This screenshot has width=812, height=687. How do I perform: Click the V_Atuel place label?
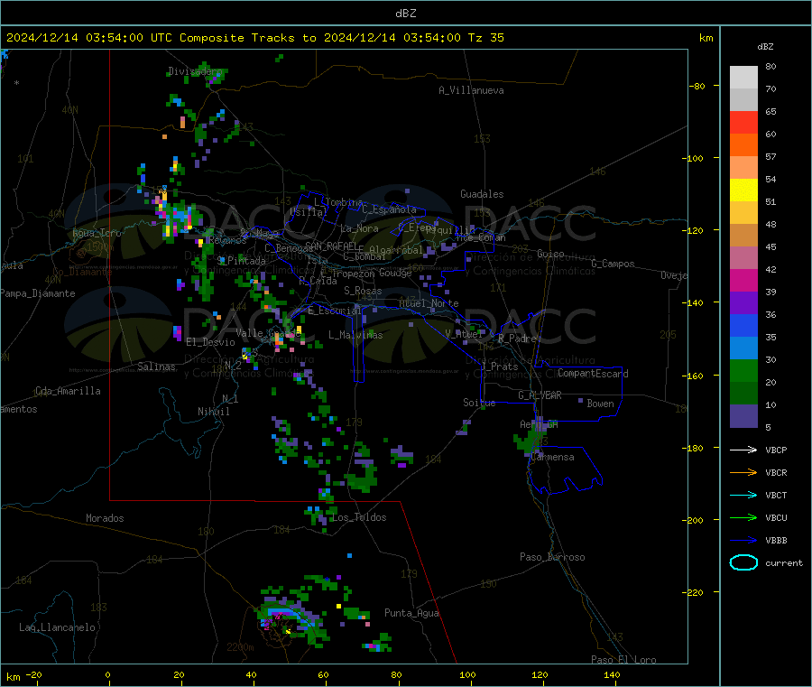point(463,334)
